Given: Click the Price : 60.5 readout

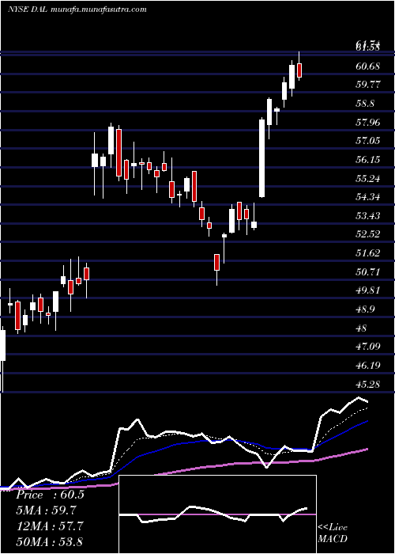Looking at the screenshot, I should coord(50,495).
